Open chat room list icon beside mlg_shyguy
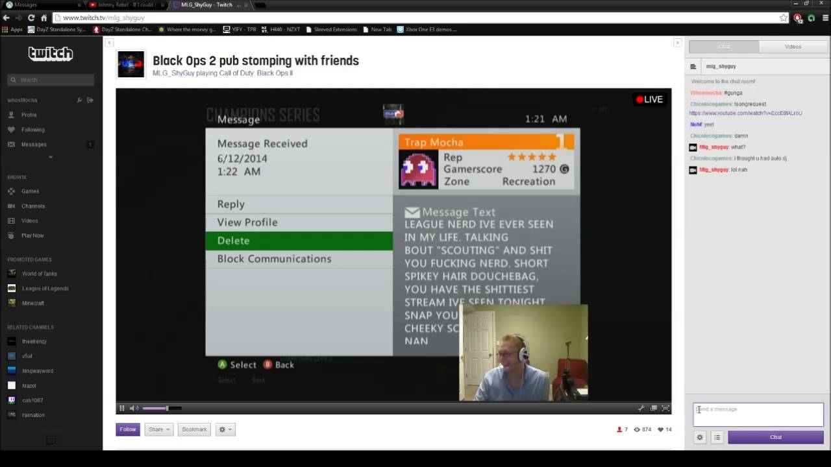 [x=693, y=66]
